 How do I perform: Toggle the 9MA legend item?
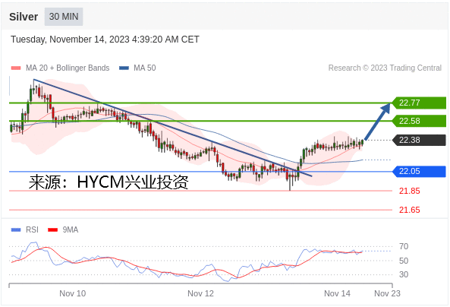pos(63,229)
